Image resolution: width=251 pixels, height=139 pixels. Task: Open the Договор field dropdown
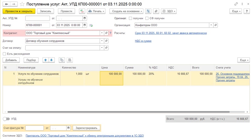102,41
